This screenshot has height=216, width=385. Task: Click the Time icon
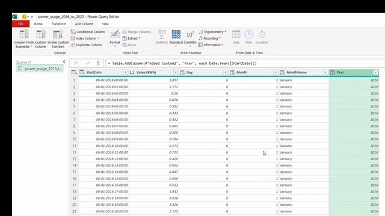pos(248,34)
